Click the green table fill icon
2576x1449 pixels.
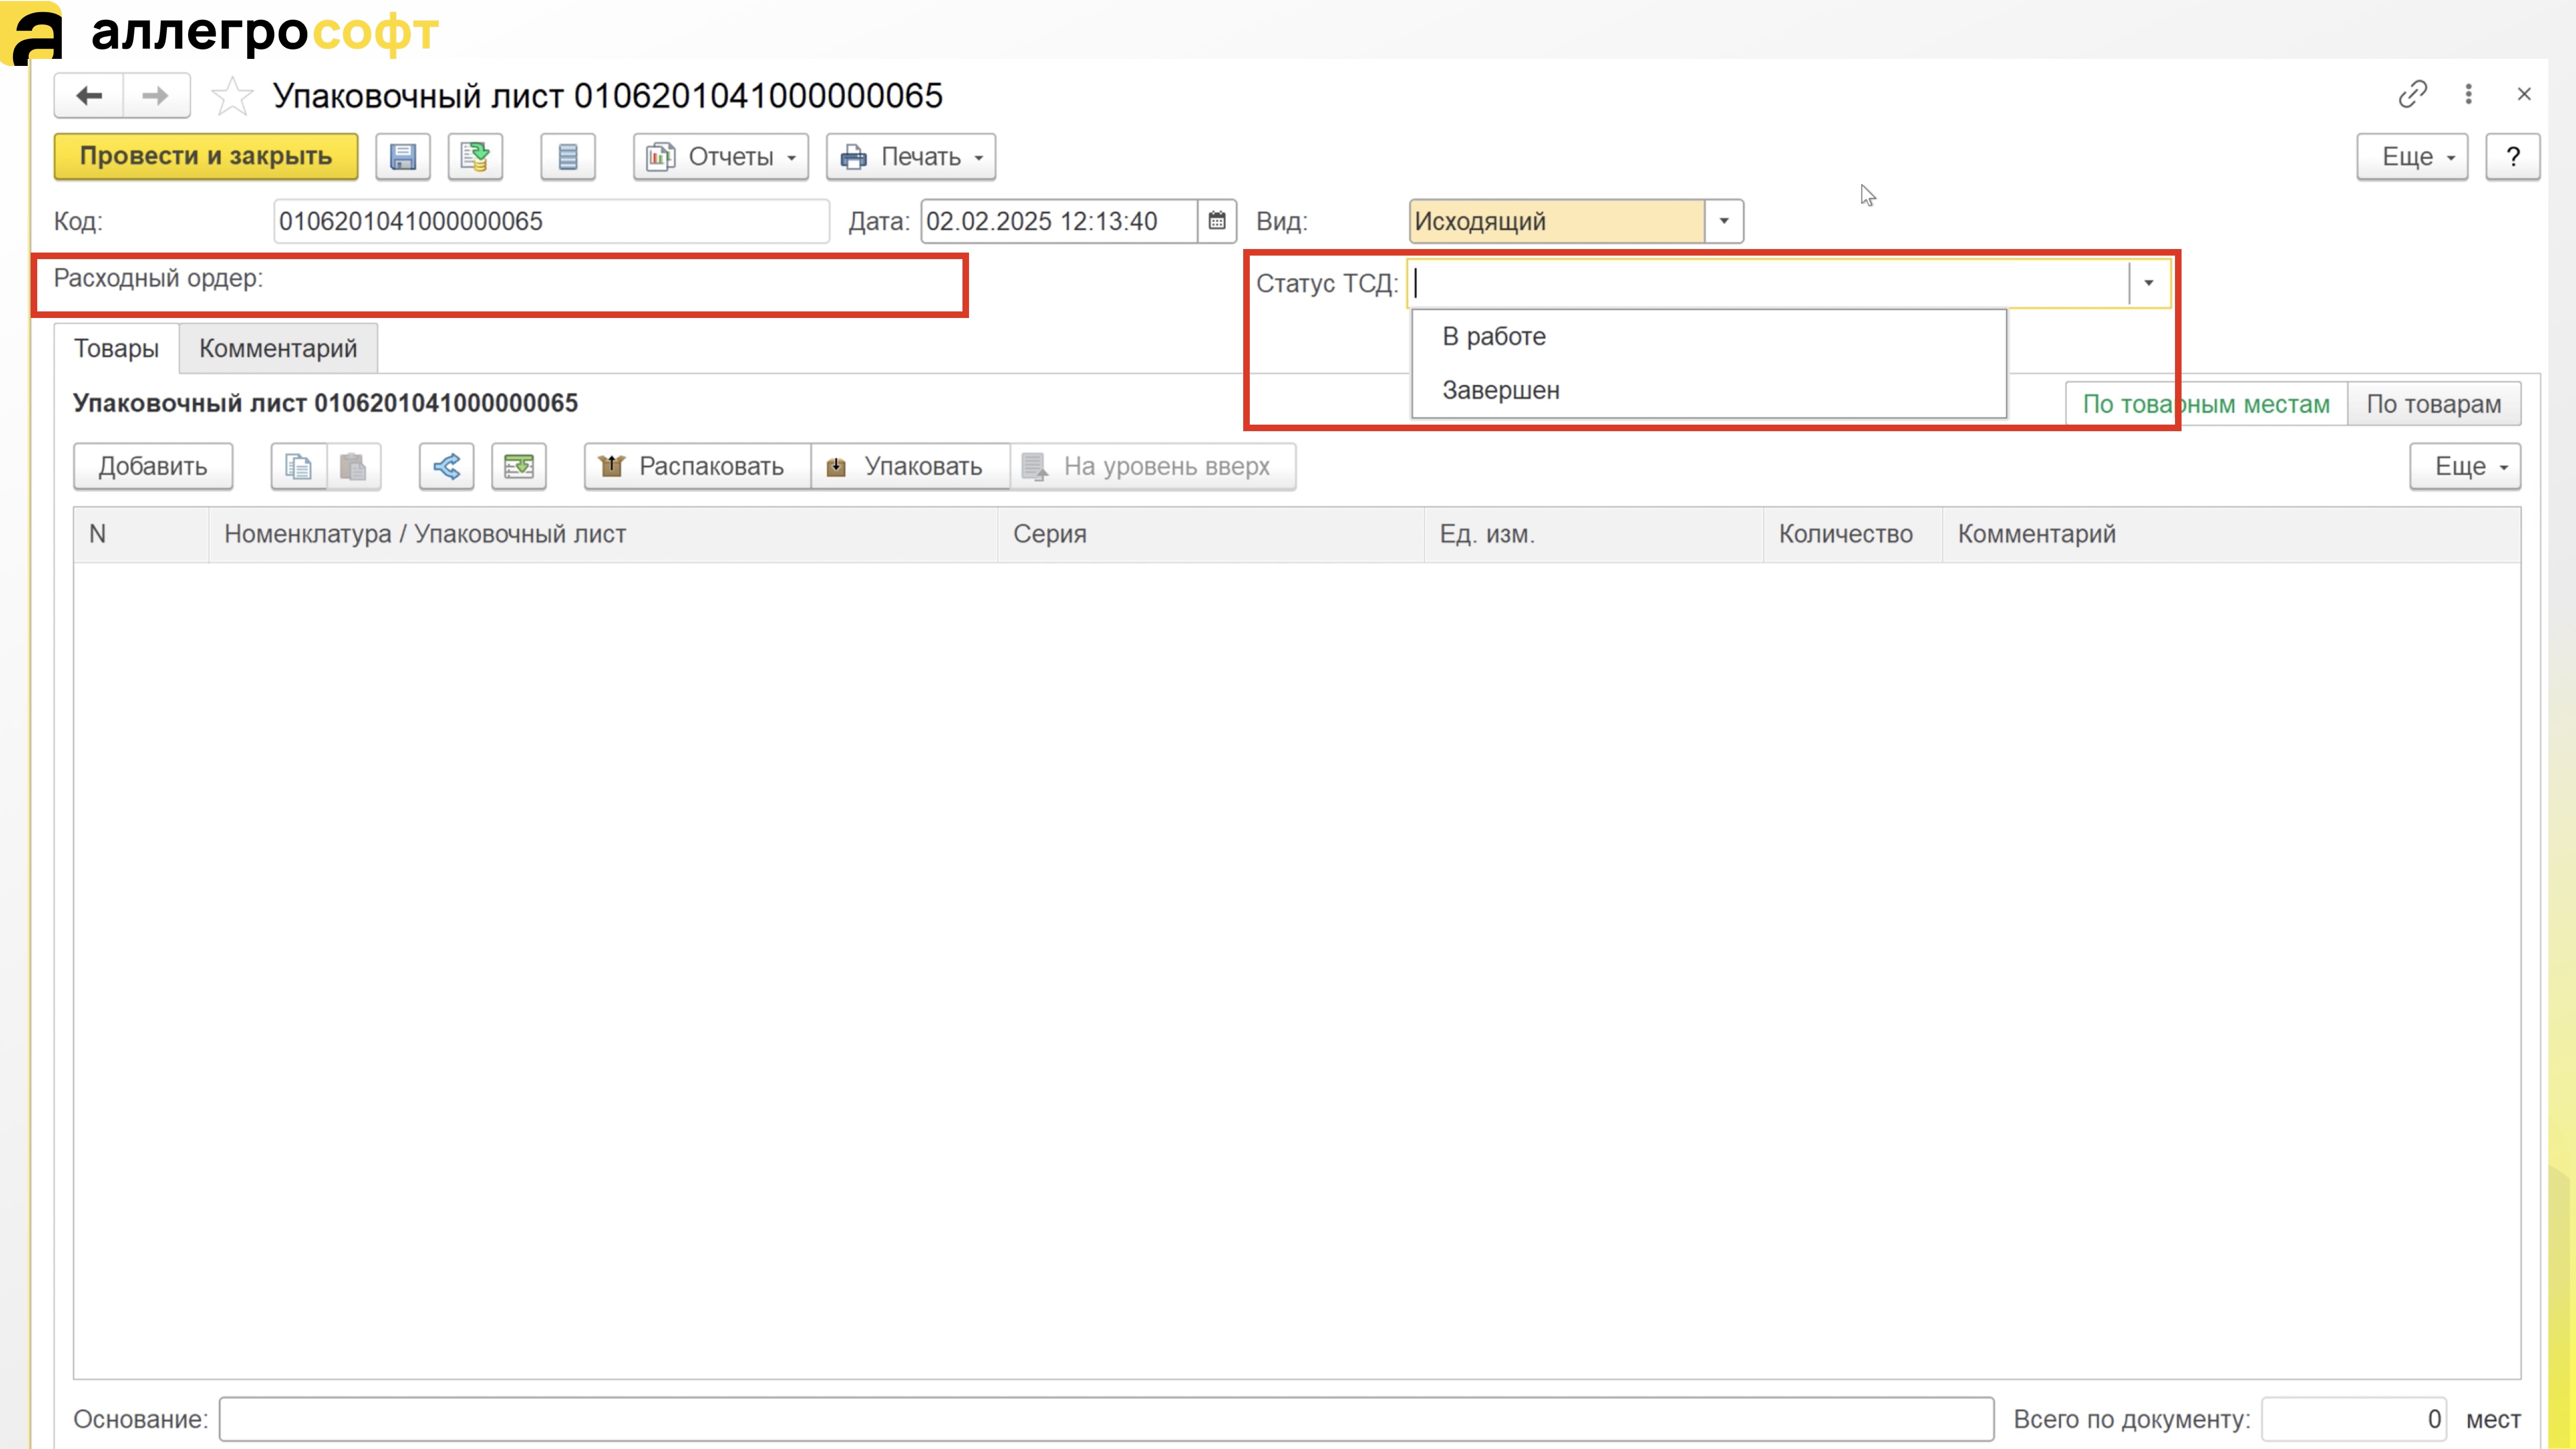519,467
